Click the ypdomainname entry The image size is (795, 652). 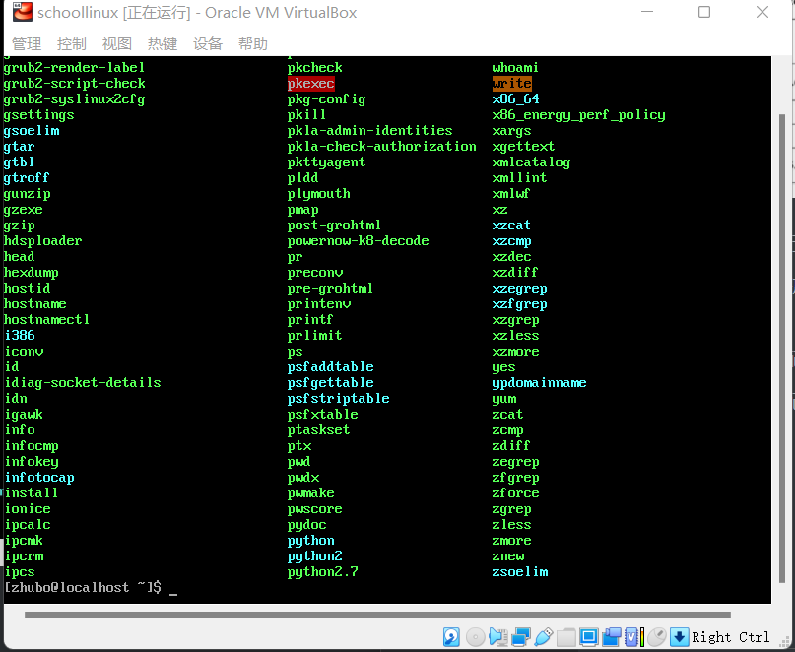(x=539, y=383)
